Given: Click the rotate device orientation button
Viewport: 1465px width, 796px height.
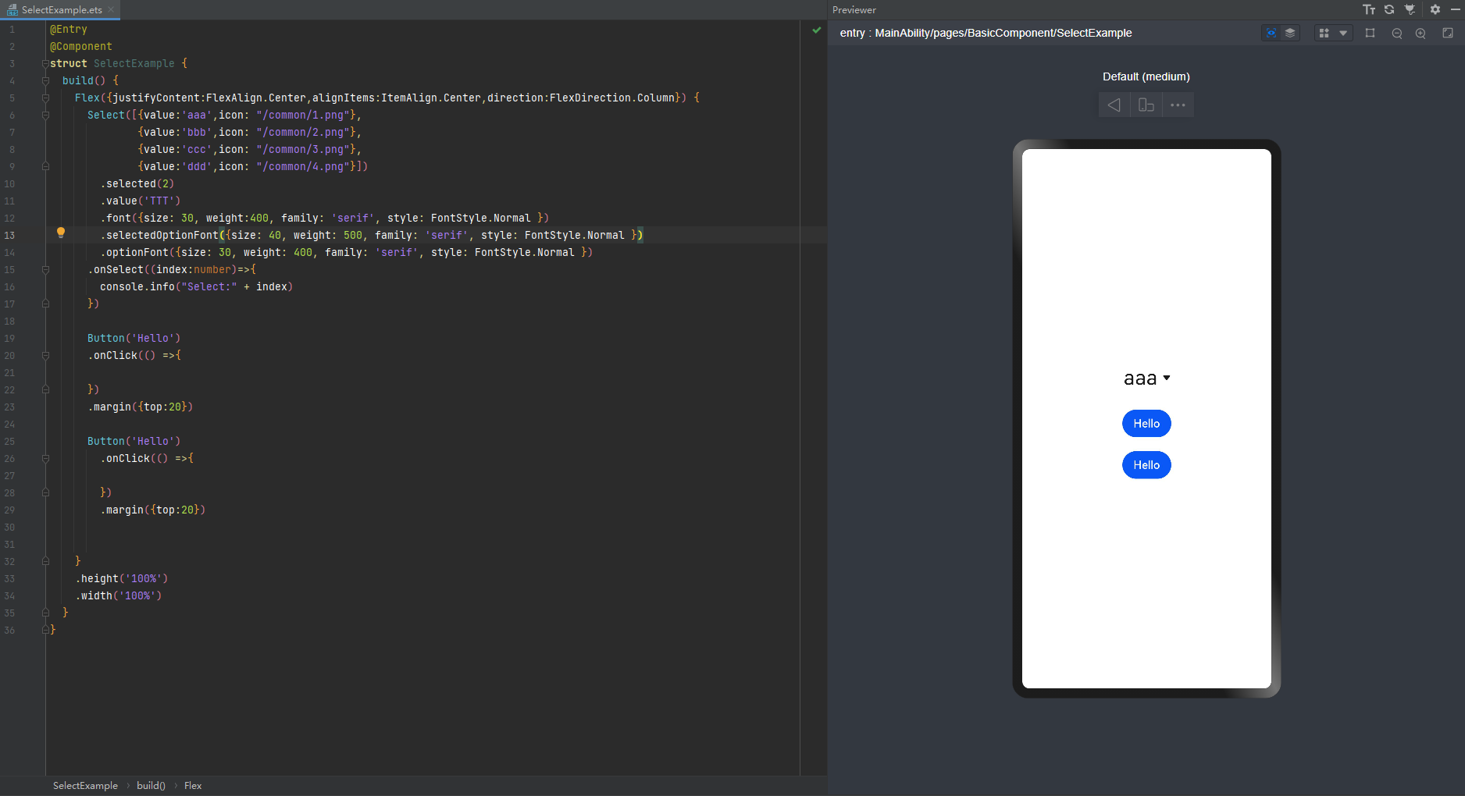Looking at the screenshot, I should click(x=1146, y=105).
